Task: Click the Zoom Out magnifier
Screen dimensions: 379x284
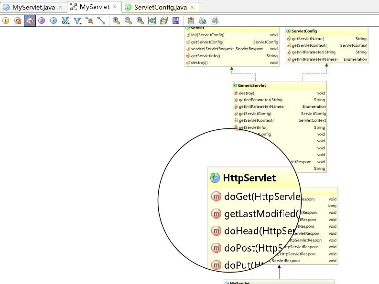Action: 128,21
